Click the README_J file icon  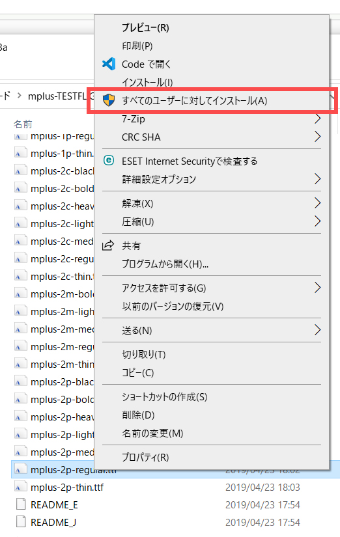click(21, 522)
